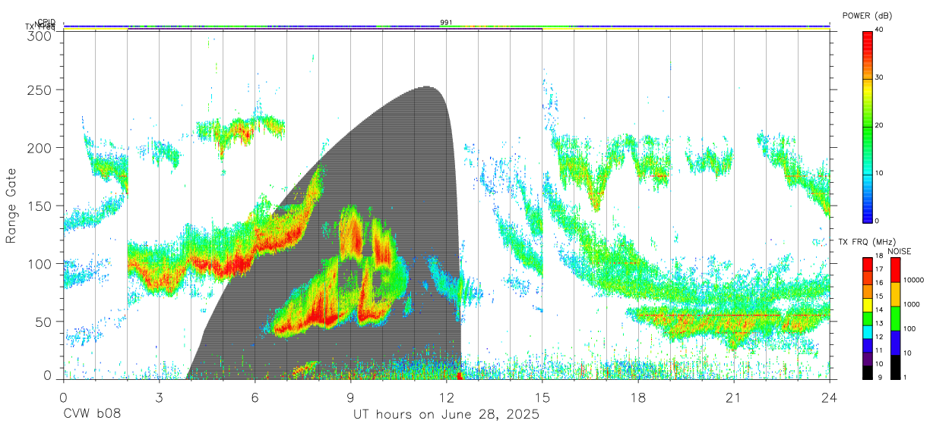This screenshot has width=933, height=430.
Task: Click the 10000 label on NOISE legend
Action: click(915, 280)
